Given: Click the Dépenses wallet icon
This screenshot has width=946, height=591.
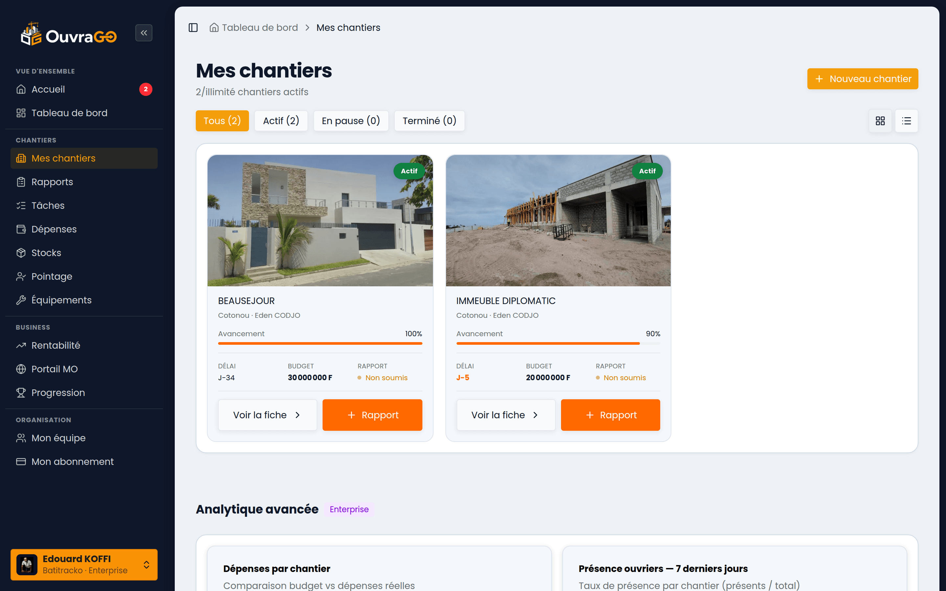Looking at the screenshot, I should [21, 230].
